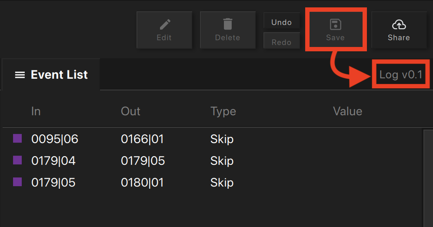
Task: Open the Event List hamburger menu icon
Action: (x=20, y=75)
